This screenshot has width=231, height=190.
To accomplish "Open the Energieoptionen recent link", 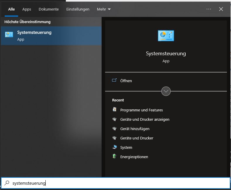I will click(x=134, y=157).
